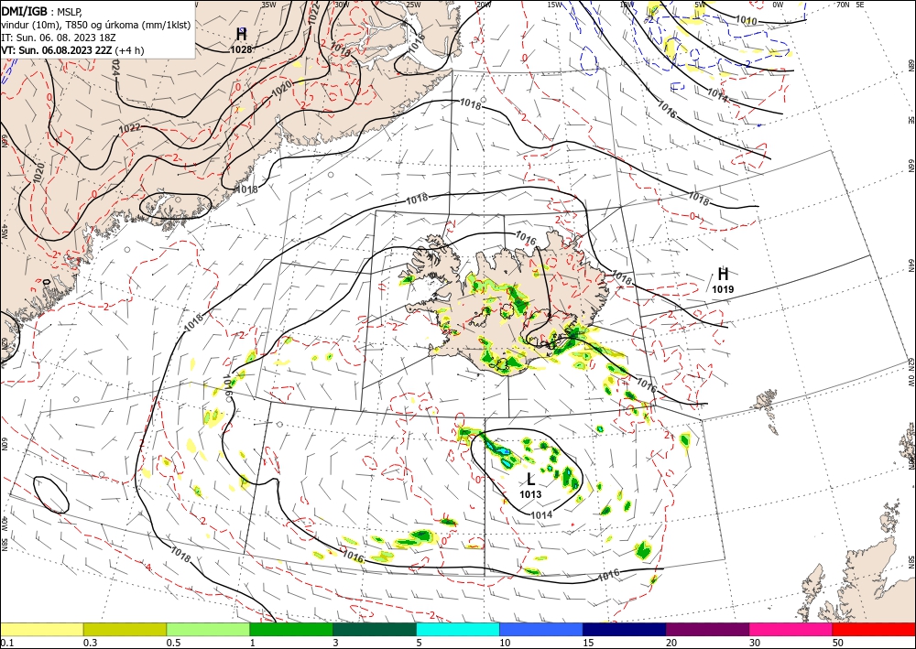
Task: Select the green 1 mm legend swatch
Action: [x=291, y=629]
